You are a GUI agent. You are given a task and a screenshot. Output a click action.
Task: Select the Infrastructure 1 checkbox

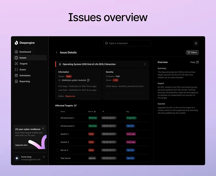[x=58, y=118]
